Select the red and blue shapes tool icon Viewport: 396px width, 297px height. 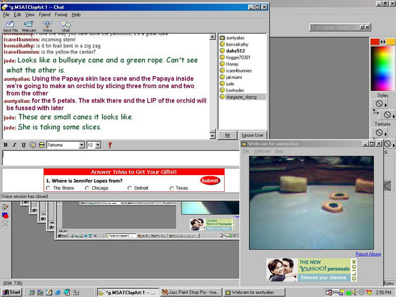coord(6,215)
